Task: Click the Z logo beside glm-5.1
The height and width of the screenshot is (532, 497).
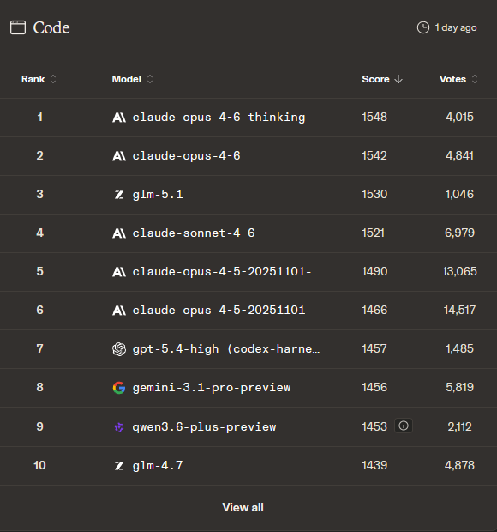Action: (119, 195)
